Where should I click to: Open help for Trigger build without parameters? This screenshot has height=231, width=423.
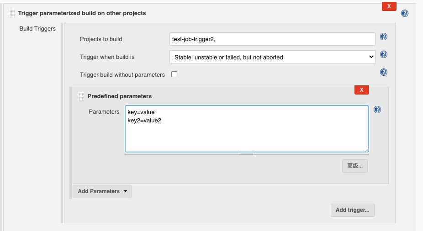pyautogui.click(x=384, y=72)
